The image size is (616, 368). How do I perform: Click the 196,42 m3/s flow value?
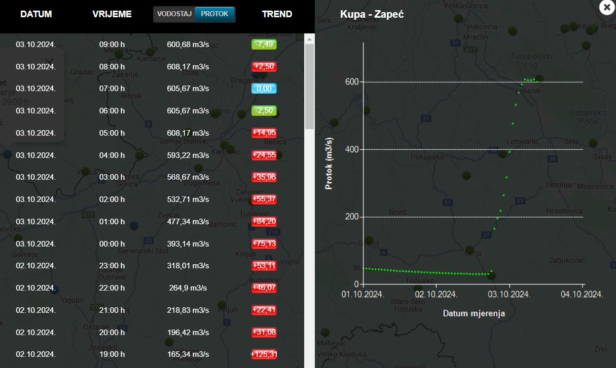click(188, 332)
